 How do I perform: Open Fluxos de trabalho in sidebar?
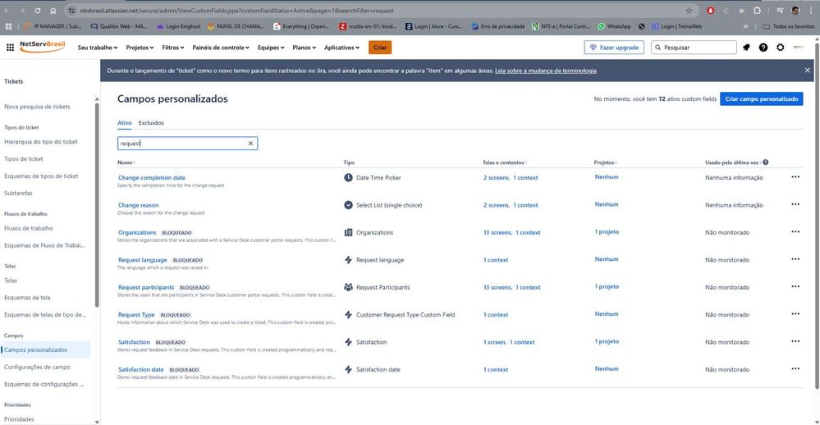click(28, 228)
